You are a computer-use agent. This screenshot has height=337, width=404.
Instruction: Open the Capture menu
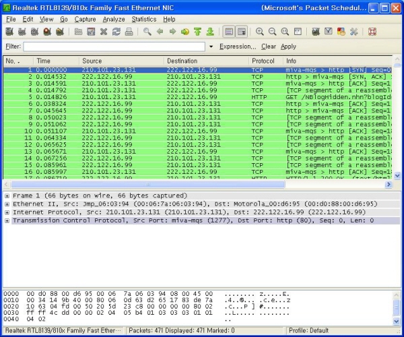(x=85, y=20)
